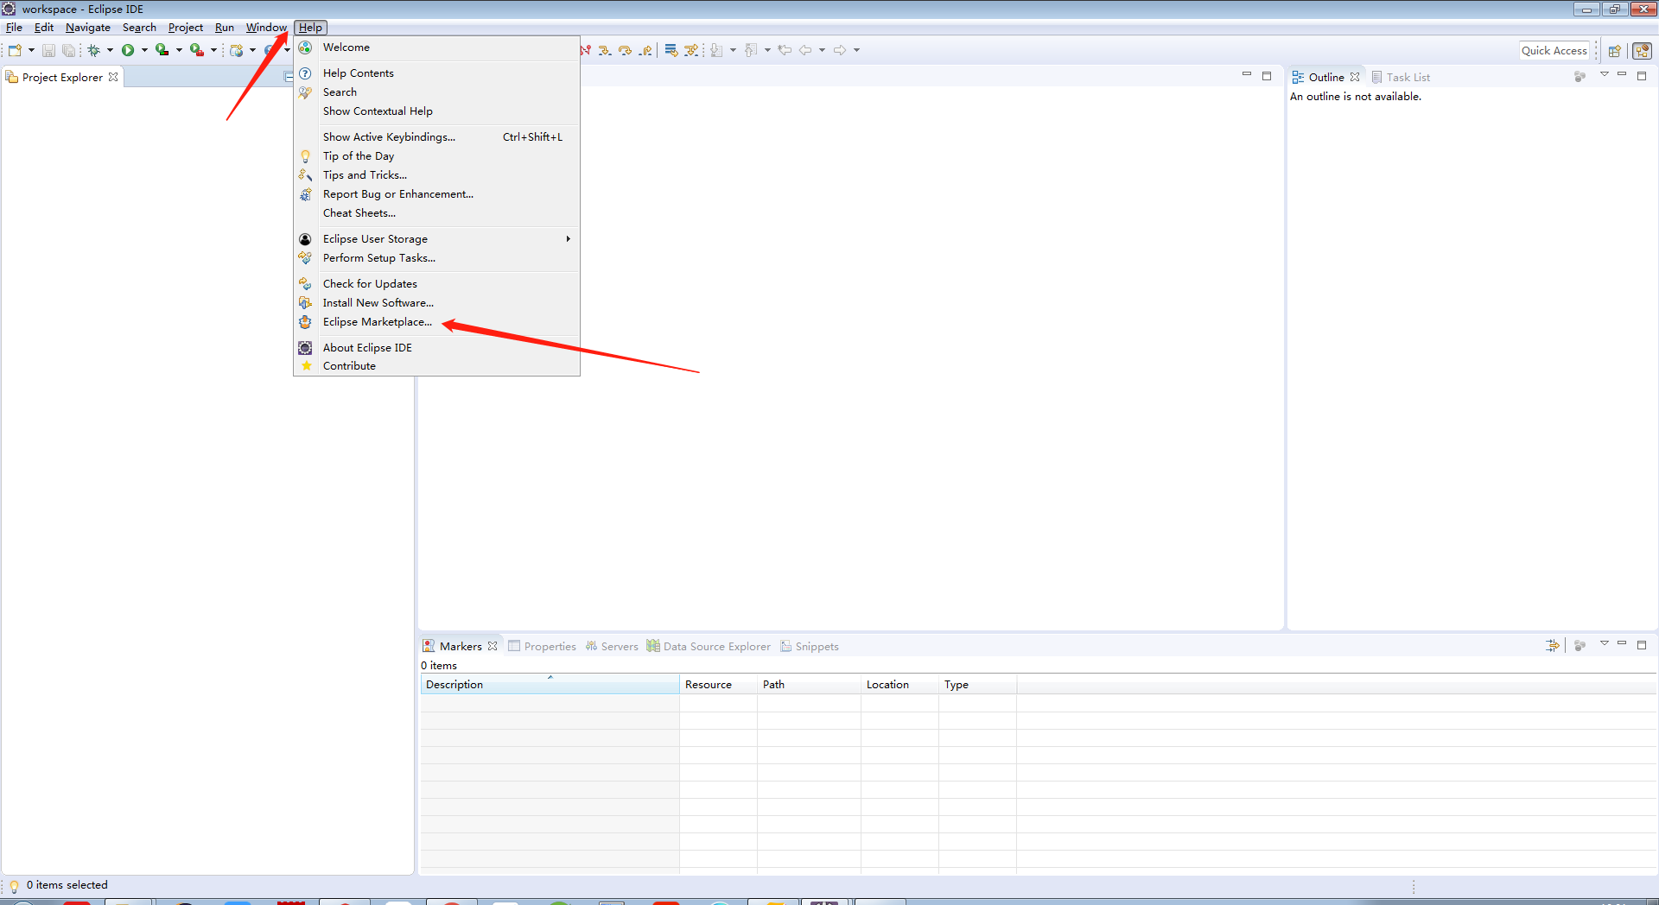Viewport: 1659px width, 905px height.
Task: Choose About Eclipse IDE
Action: point(436,348)
